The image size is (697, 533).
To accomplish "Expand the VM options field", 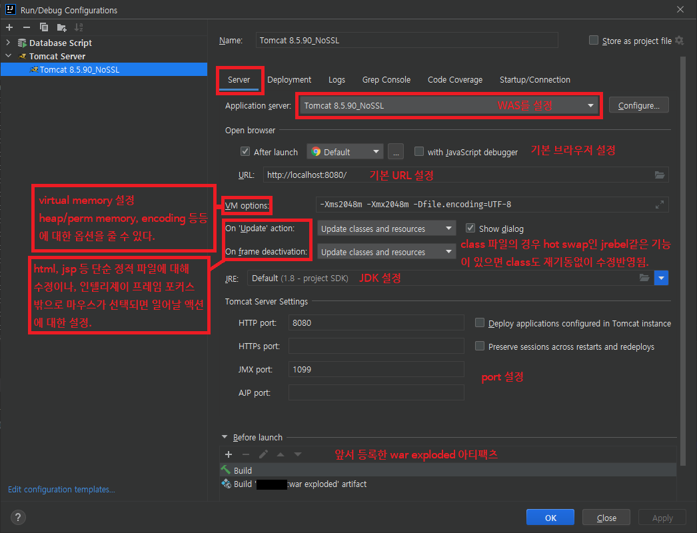I will click(660, 205).
